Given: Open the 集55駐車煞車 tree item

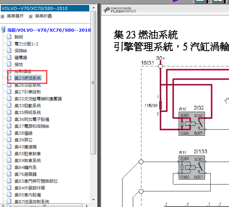Looking at the screenshot, I should tap(27, 154).
